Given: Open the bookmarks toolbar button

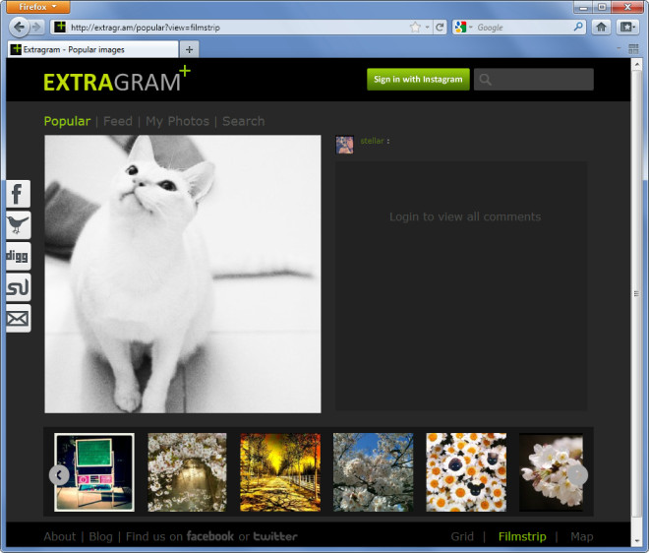Looking at the screenshot, I should [627, 28].
